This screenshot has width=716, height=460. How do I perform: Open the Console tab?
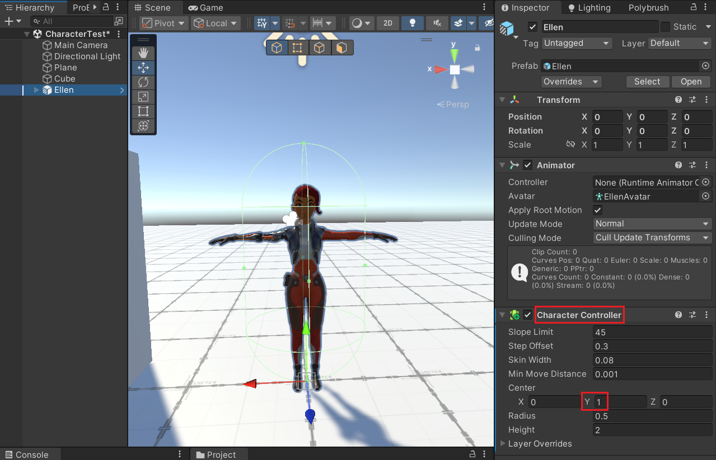[x=27, y=454]
